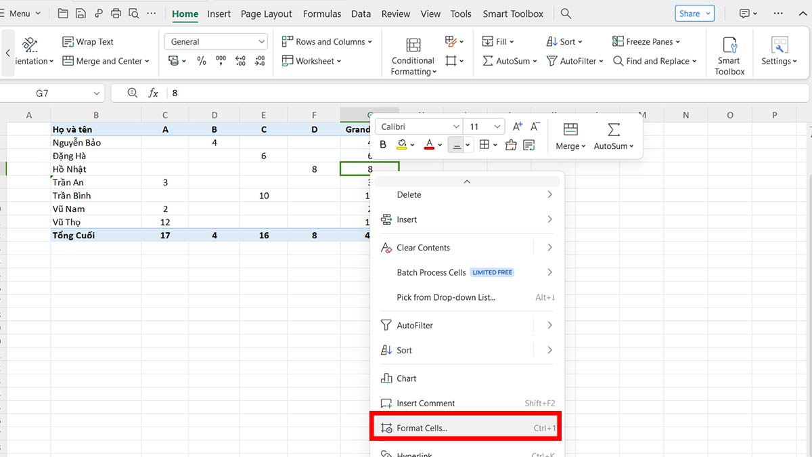Click wrap text icon in mini toolbar
The image size is (812, 457).
tap(528, 145)
